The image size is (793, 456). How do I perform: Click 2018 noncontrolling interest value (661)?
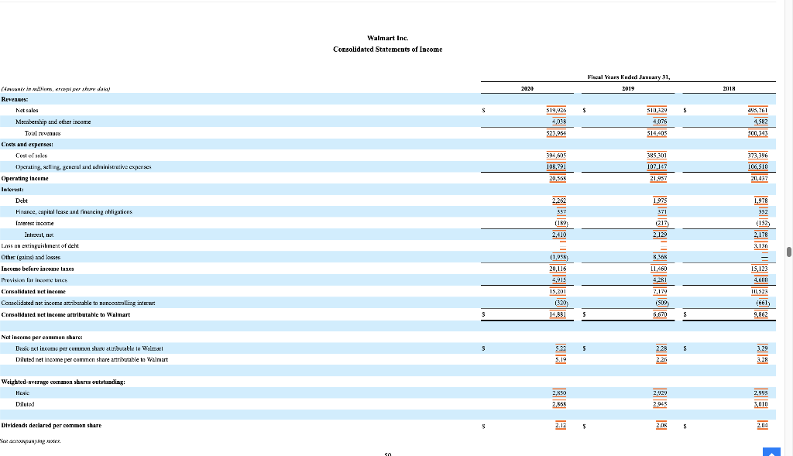[763, 303]
